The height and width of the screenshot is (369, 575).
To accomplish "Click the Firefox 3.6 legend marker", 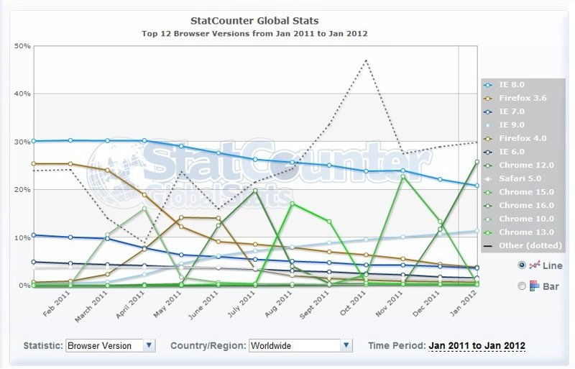I will tap(489, 98).
